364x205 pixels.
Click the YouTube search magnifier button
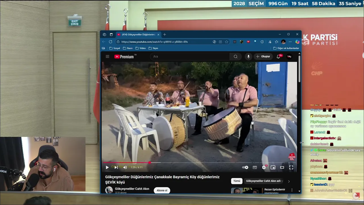click(x=235, y=56)
